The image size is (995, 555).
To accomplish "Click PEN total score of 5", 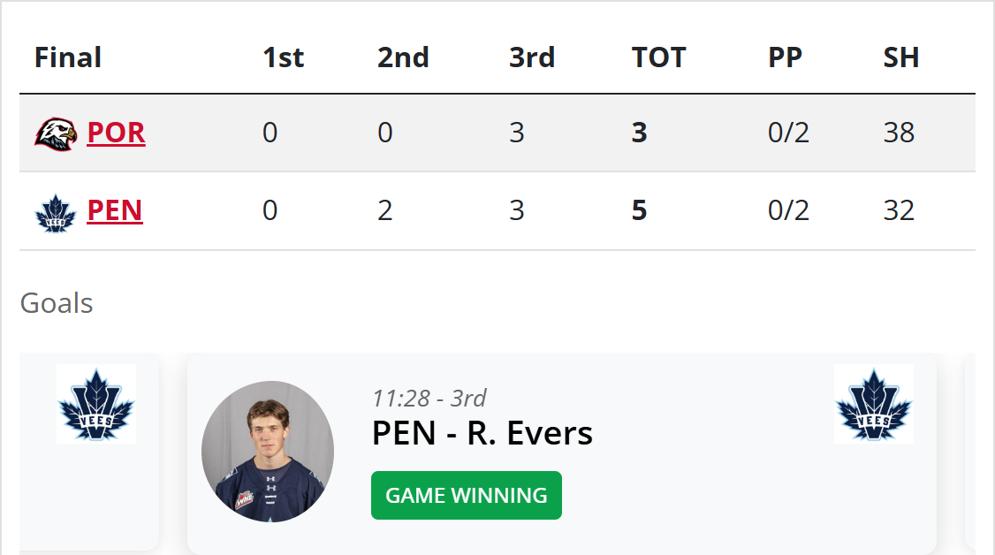I will point(640,211).
